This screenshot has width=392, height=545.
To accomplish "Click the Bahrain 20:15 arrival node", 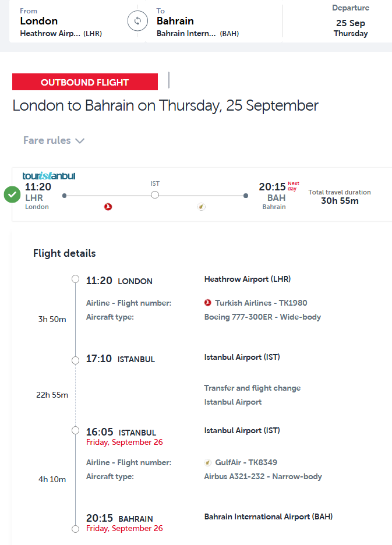I will pos(75,529).
